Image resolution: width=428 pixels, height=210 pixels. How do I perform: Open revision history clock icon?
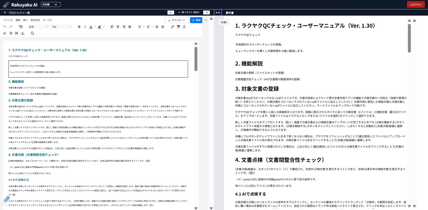tap(21, 27)
